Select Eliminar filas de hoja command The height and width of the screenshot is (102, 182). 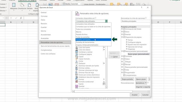[86, 73]
